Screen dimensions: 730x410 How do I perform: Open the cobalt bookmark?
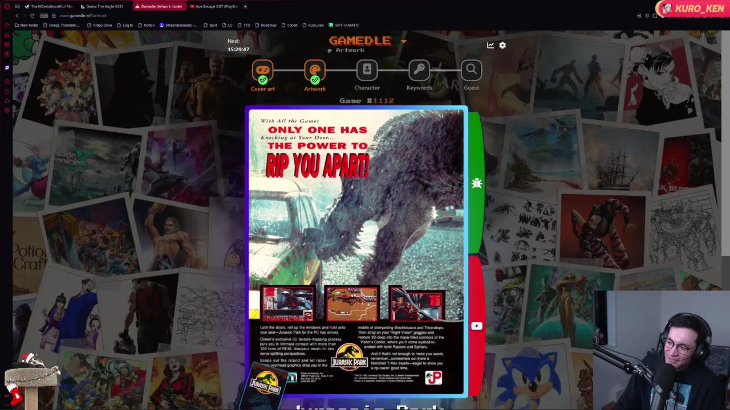(289, 25)
